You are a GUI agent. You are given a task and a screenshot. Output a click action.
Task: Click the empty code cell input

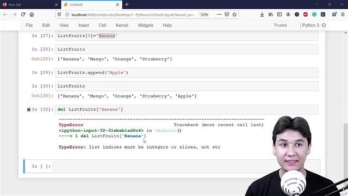186,166
